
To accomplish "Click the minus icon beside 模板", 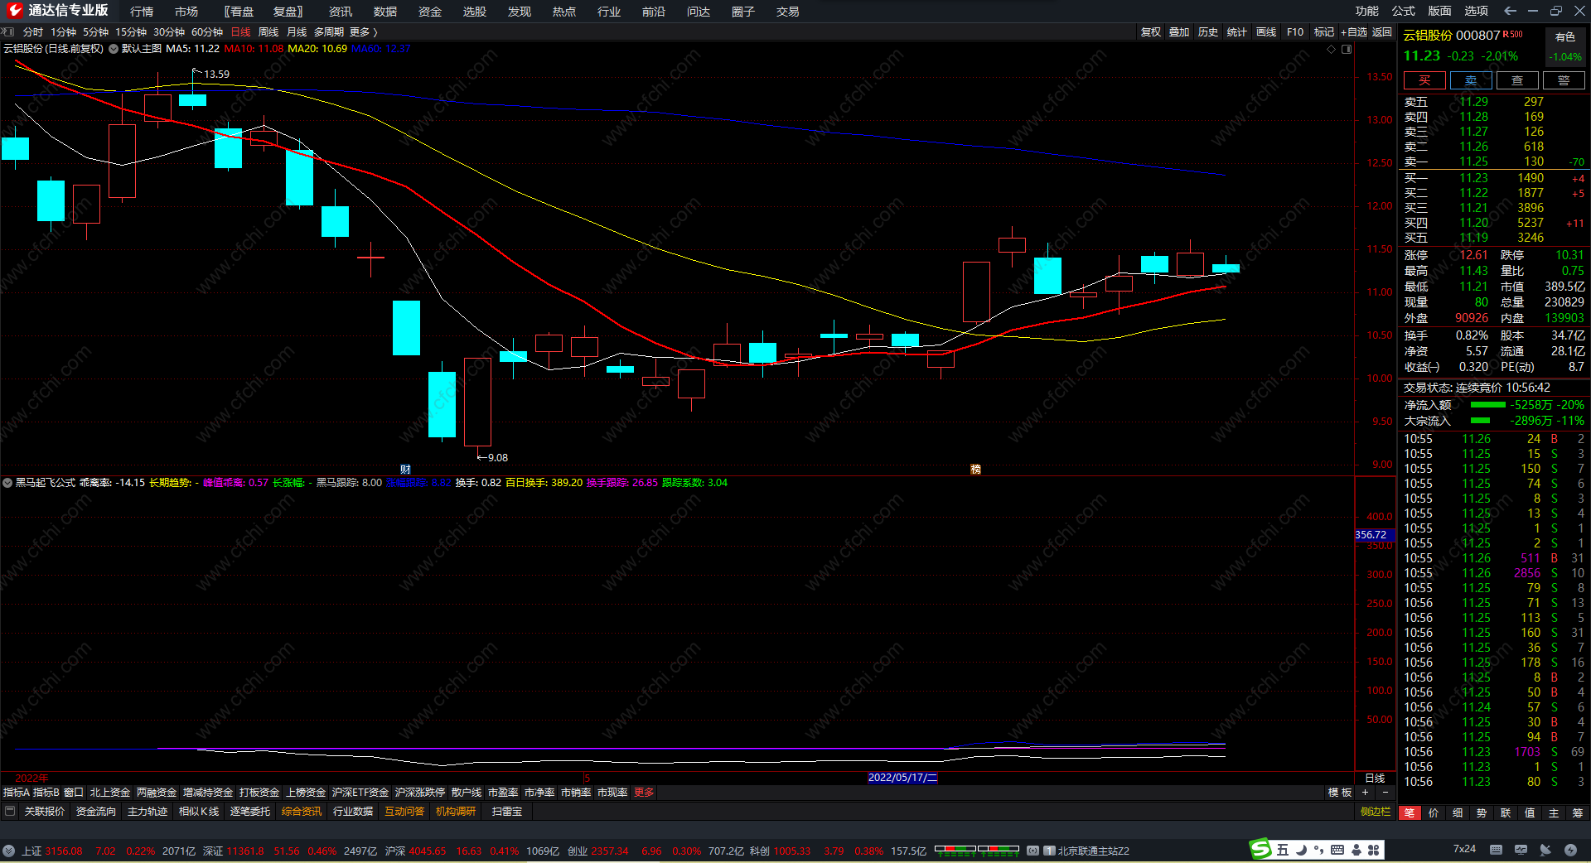I will (x=1385, y=793).
